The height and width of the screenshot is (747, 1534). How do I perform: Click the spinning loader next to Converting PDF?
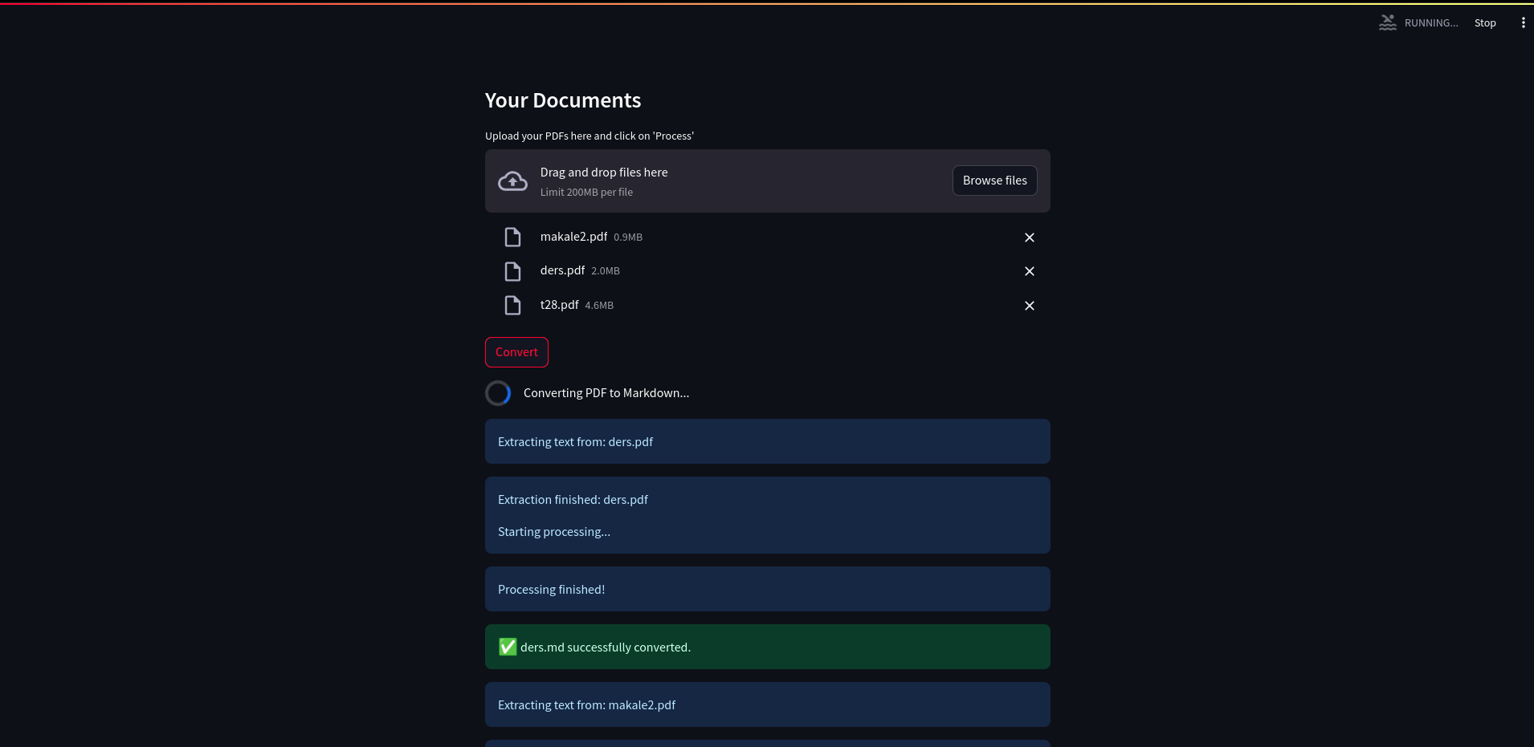click(x=498, y=392)
